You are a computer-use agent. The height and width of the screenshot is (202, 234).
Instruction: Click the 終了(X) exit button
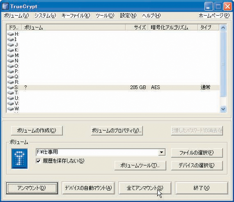(202, 188)
